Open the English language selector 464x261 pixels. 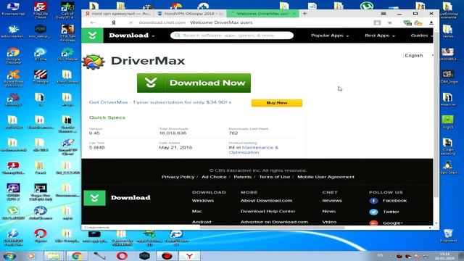418,56
